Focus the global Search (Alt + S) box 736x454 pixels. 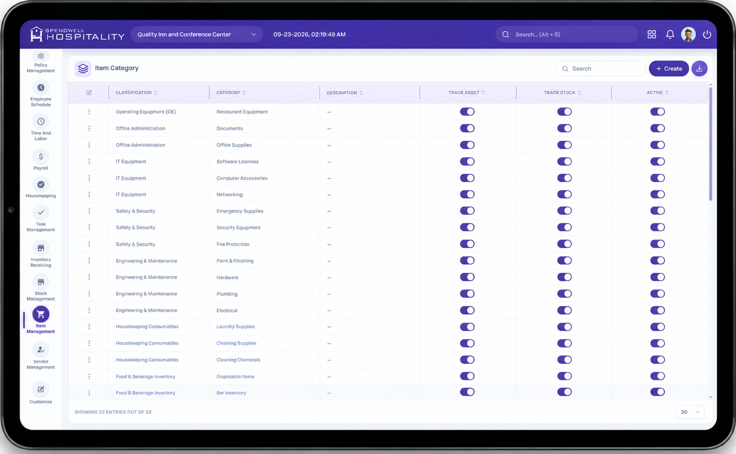566,35
